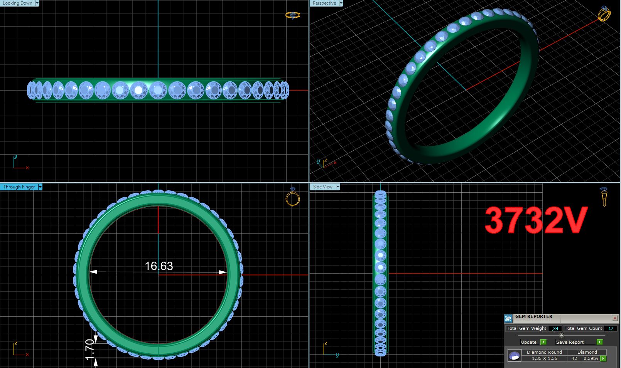621x368 pixels.
Task: Click green arrow next to Save Report
Action: [x=600, y=342]
